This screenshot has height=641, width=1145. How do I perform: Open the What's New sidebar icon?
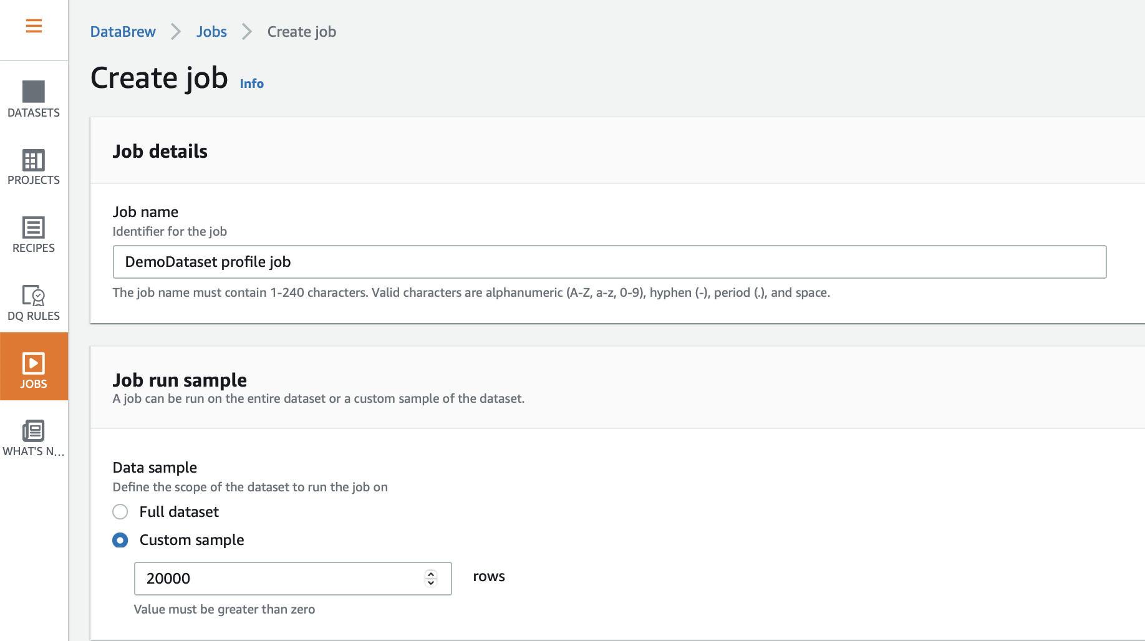(34, 431)
